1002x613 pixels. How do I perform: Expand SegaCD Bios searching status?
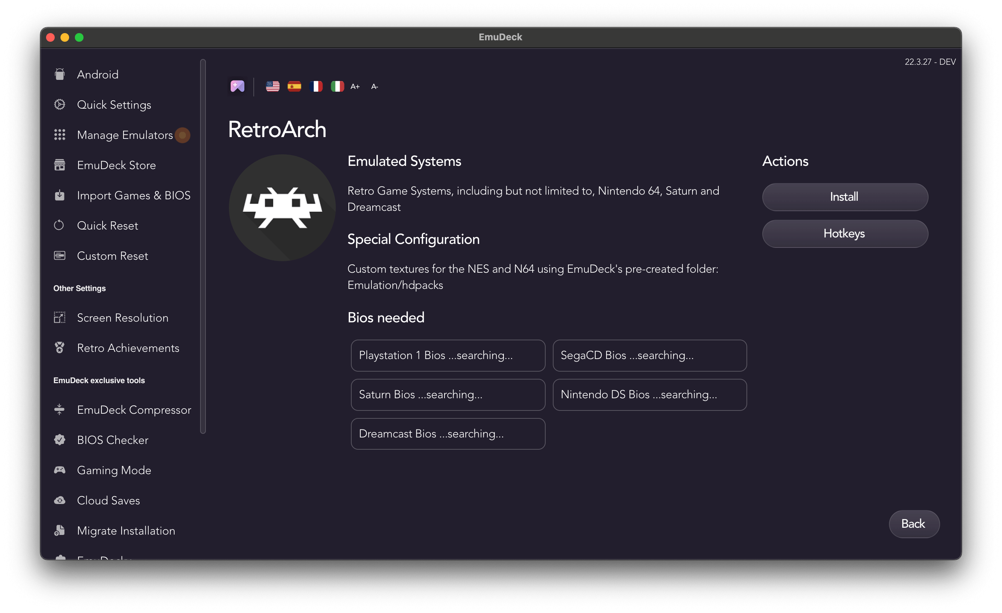[x=649, y=355]
